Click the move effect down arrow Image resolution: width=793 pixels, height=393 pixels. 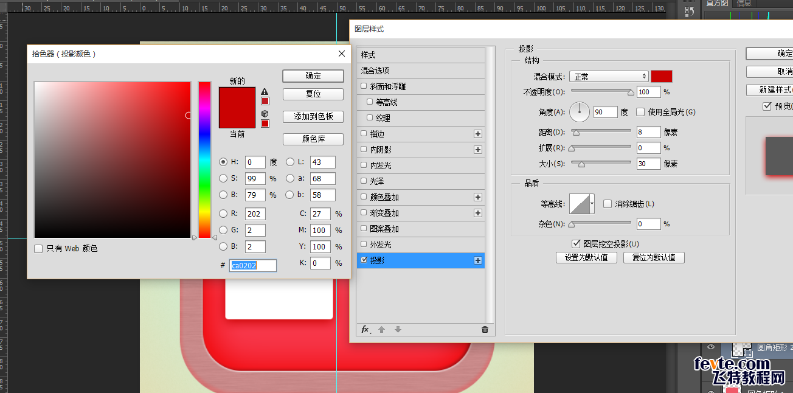[x=398, y=329]
